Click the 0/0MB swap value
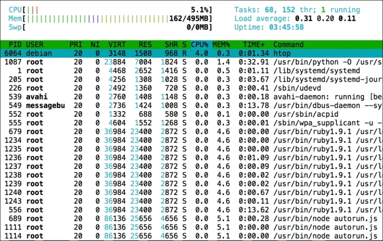 pyautogui.click(x=198, y=27)
